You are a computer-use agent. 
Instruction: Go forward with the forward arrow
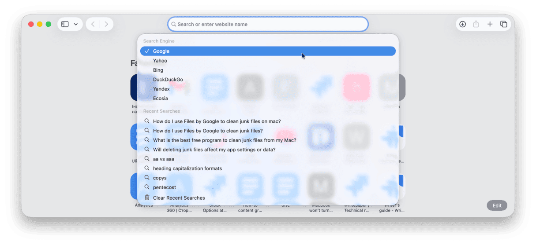tap(106, 24)
